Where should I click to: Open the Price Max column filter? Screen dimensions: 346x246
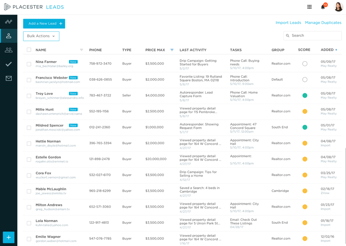[x=172, y=50]
